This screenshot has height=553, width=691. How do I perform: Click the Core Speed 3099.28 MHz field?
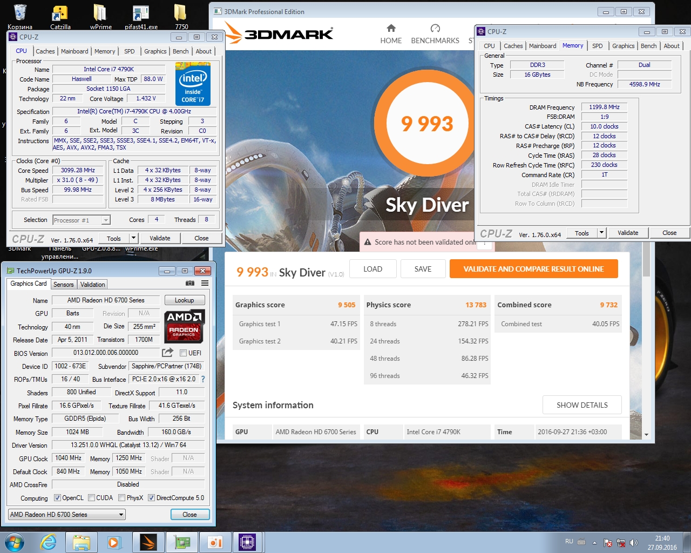78,170
